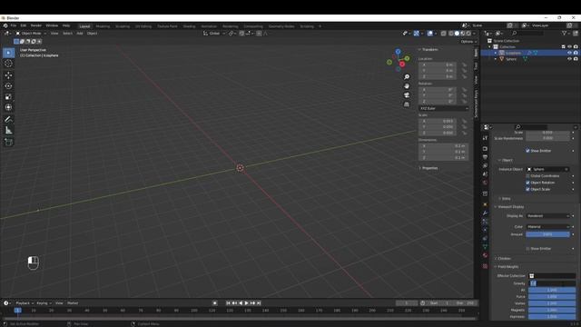Select the Measure tool
The height and width of the screenshot is (327, 581).
coord(8,130)
